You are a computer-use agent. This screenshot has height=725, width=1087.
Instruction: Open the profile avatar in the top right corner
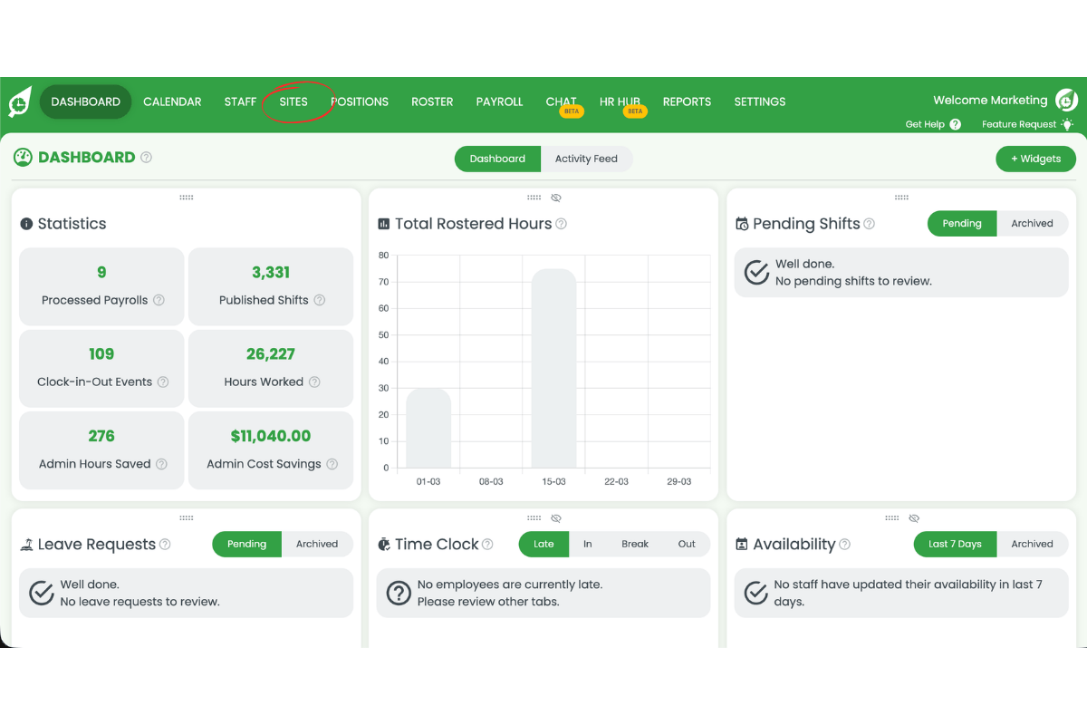coord(1066,100)
